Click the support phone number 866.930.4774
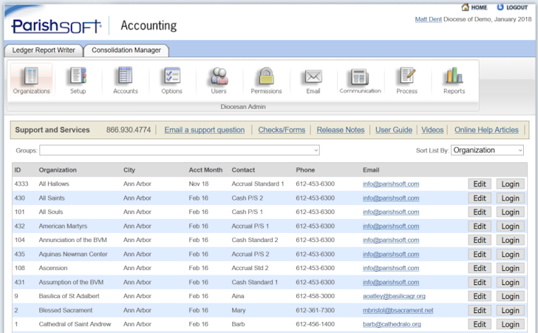The image size is (538, 333). pos(129,130)
